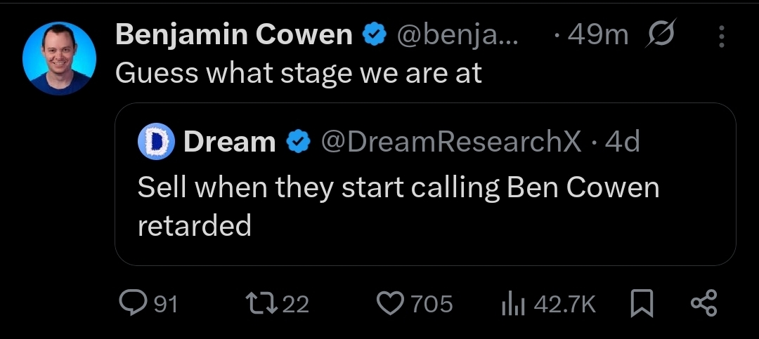This screenshot has height=339, width=759.
Task: Open the quoted Dream tweet card
Action: click(425, 184)
